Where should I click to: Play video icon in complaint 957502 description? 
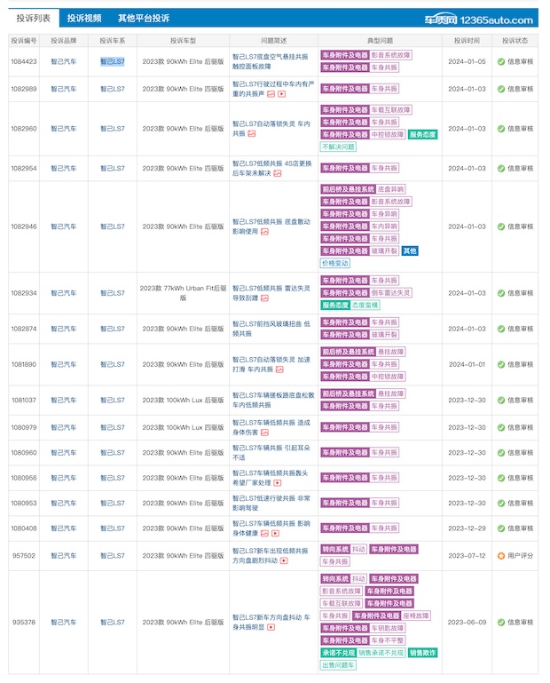pyautogui.click(x=284, y=561)
